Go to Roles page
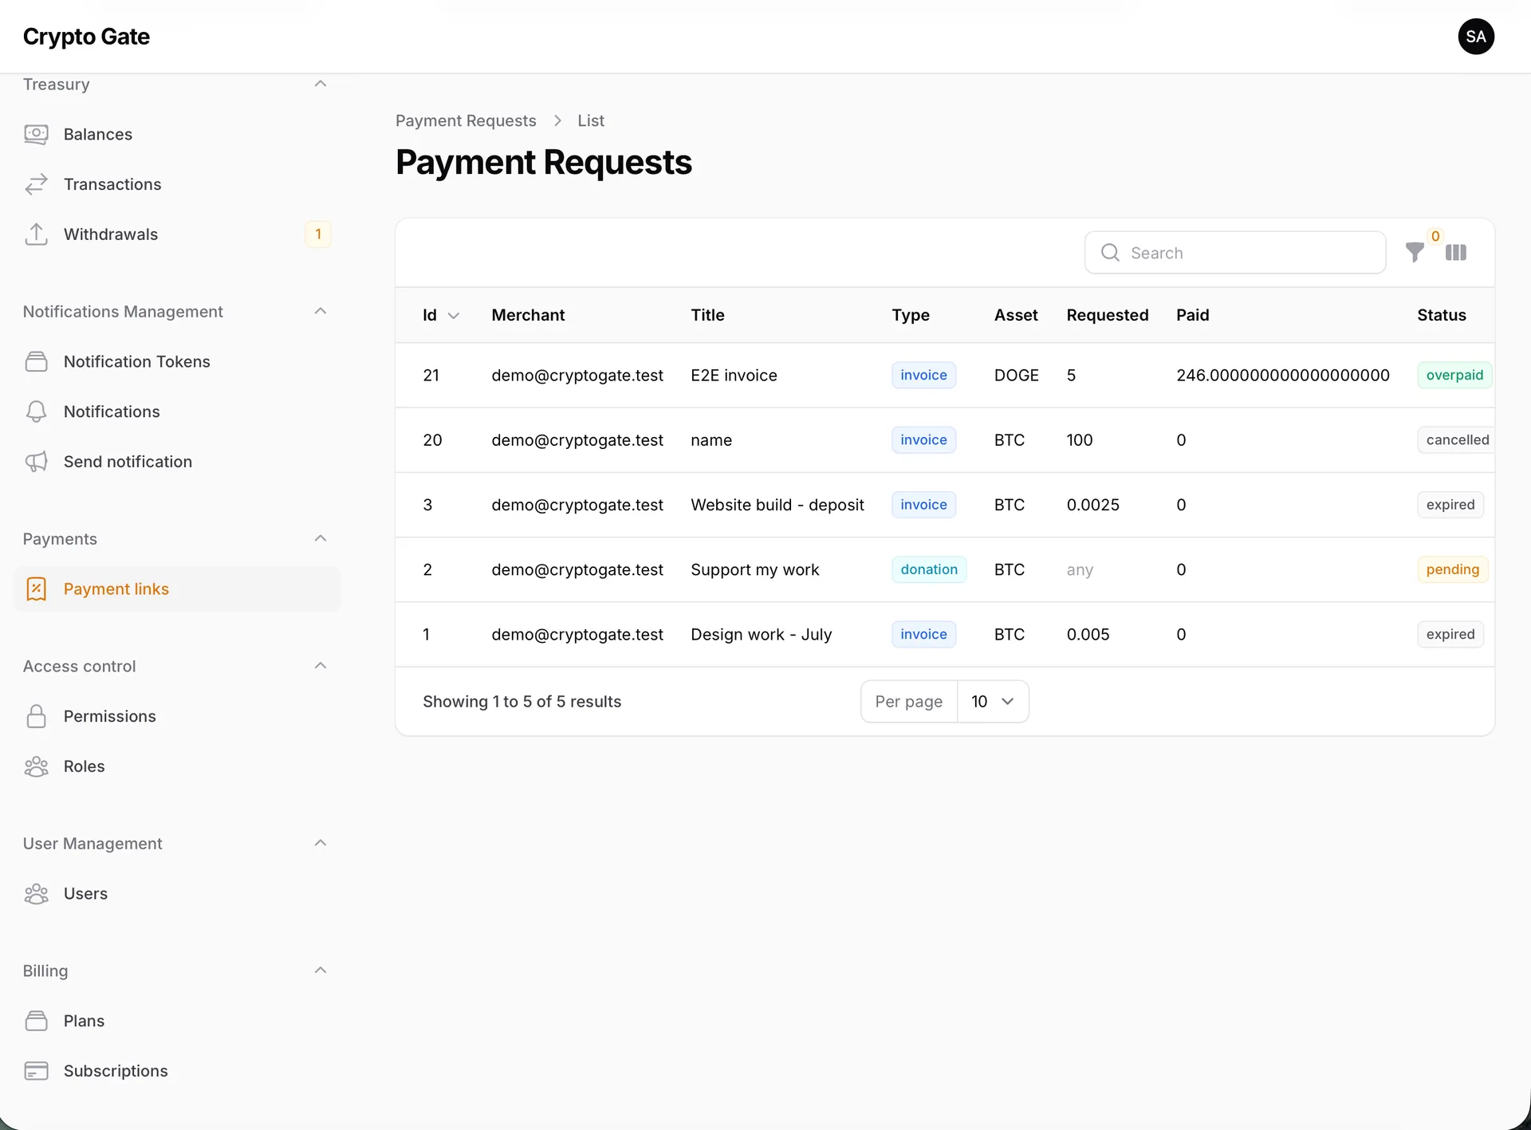This screenshot has height=1130, width=1531. (178, 766)
